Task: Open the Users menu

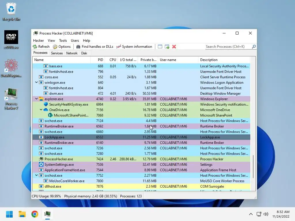Action: click(x=75, y=40)
